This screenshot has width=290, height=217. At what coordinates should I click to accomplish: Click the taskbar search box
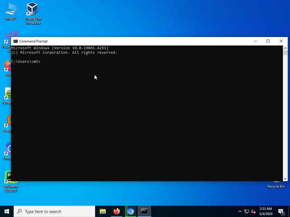click(54, 211)
